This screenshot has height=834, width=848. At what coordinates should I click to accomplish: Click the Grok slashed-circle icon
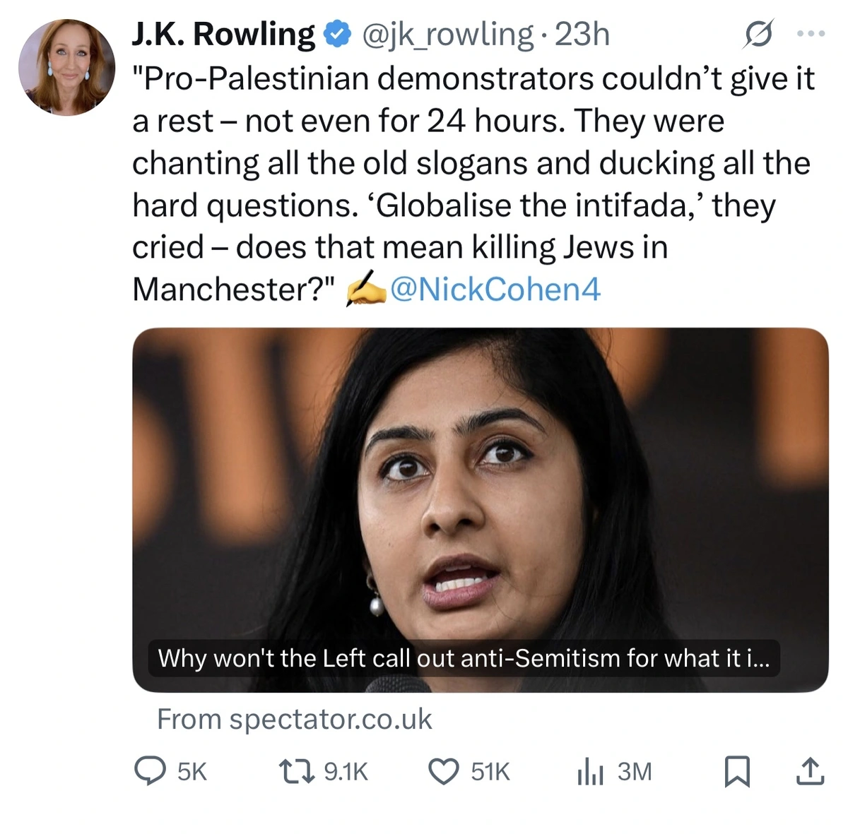(758, 34)
